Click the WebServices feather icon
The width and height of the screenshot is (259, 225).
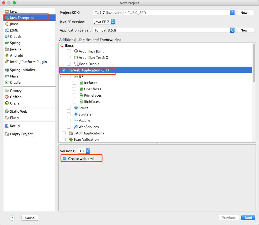76,127
